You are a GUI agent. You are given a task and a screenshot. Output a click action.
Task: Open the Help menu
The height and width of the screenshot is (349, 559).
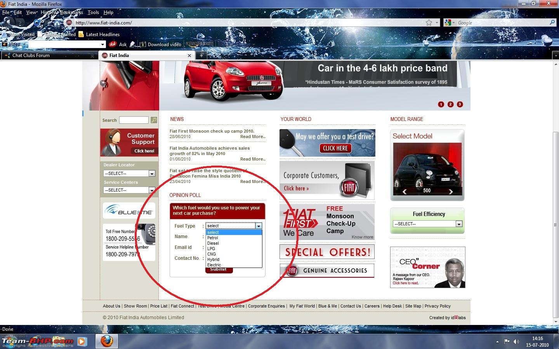point(108,12)
